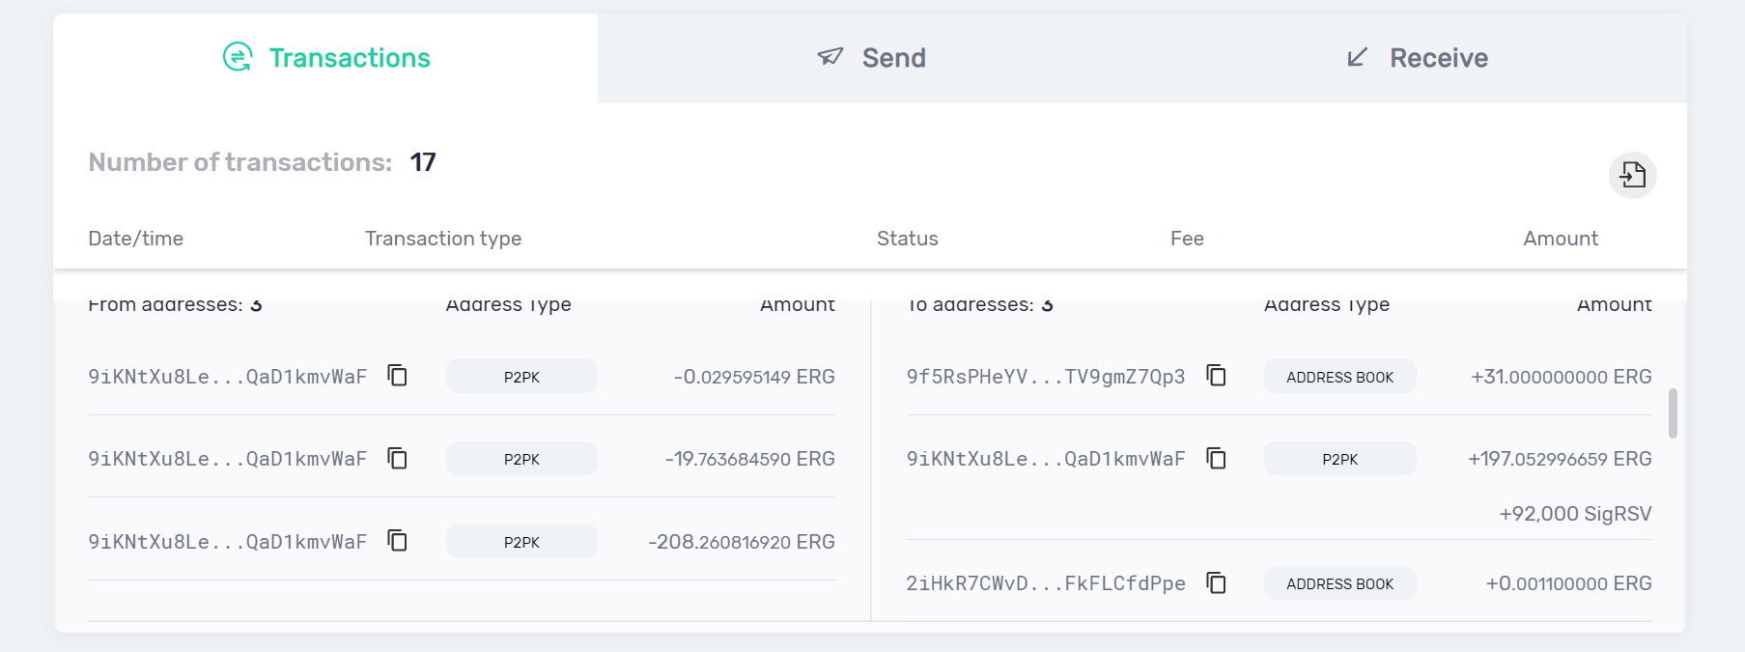Click the Receive arrow icon
1745x652 pixels.
(1357, 57)
